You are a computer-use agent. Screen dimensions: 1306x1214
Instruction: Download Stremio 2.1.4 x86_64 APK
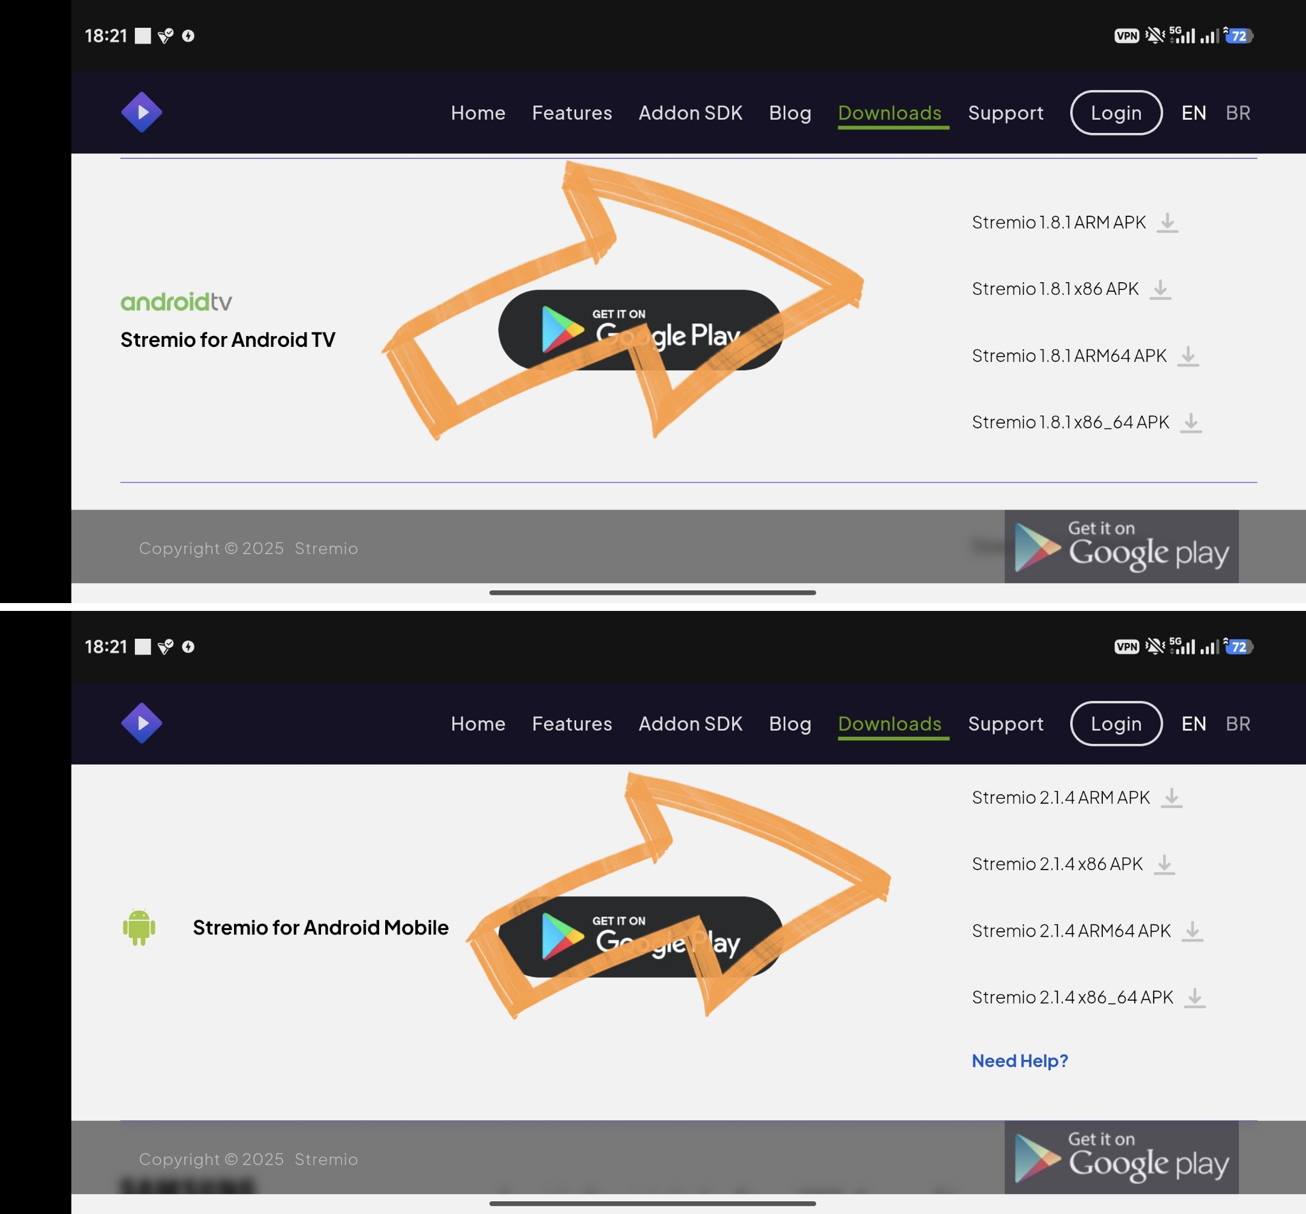click(1088, 997)
